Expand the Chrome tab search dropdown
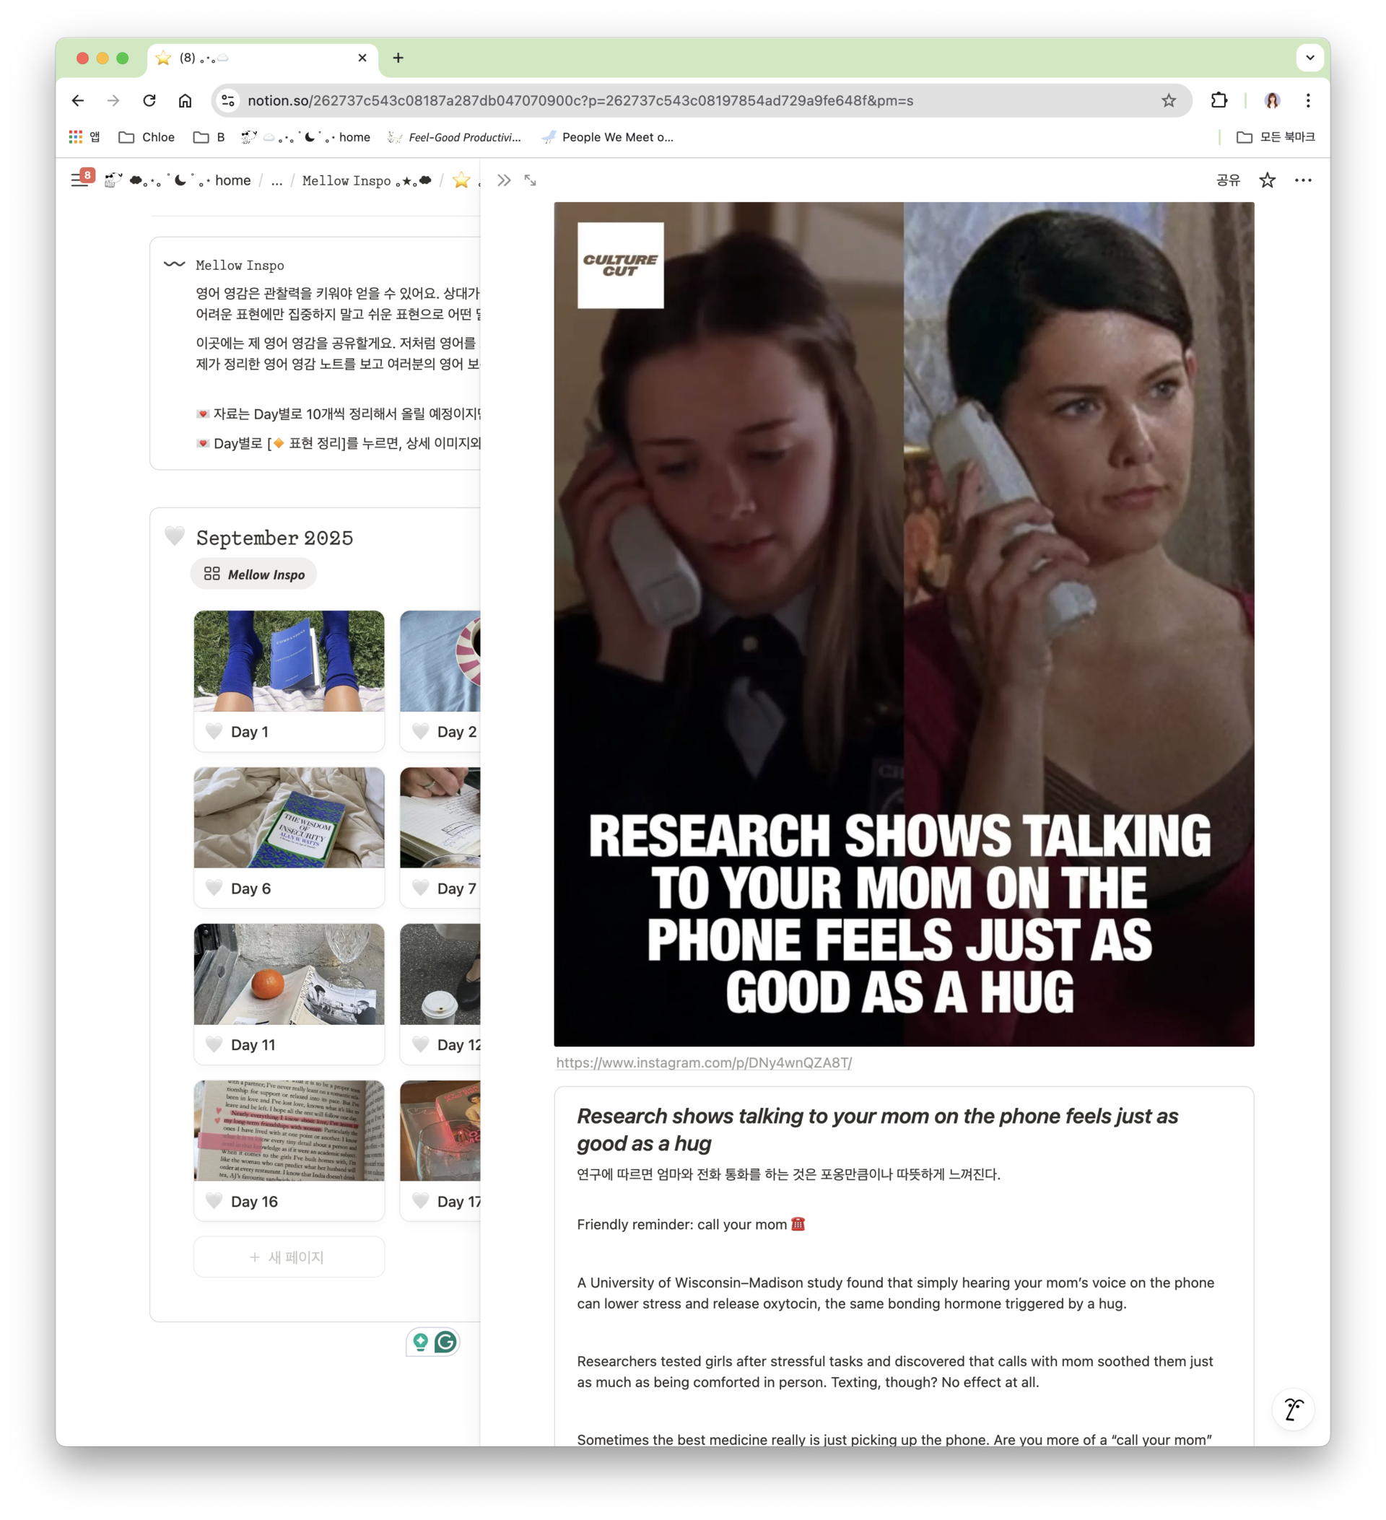The height and width of the screenshot is (1520, 1386). tap(1309, 57)
